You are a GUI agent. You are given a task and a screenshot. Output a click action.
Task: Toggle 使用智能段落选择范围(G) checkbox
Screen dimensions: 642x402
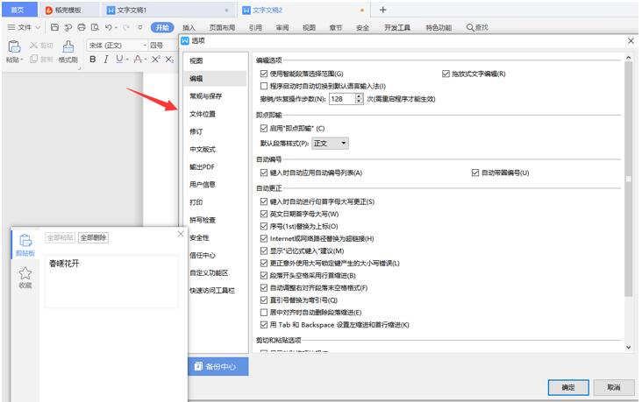click(264, 74)
